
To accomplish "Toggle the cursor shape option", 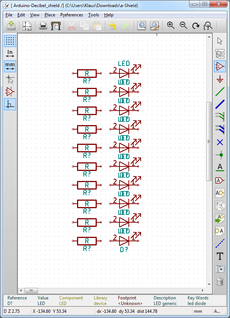I will [10, 79].
